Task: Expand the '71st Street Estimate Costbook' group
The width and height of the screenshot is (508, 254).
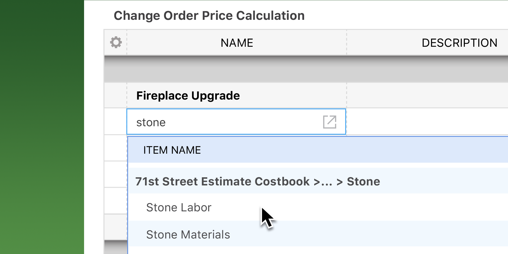Action: click(x=257, y=181)
